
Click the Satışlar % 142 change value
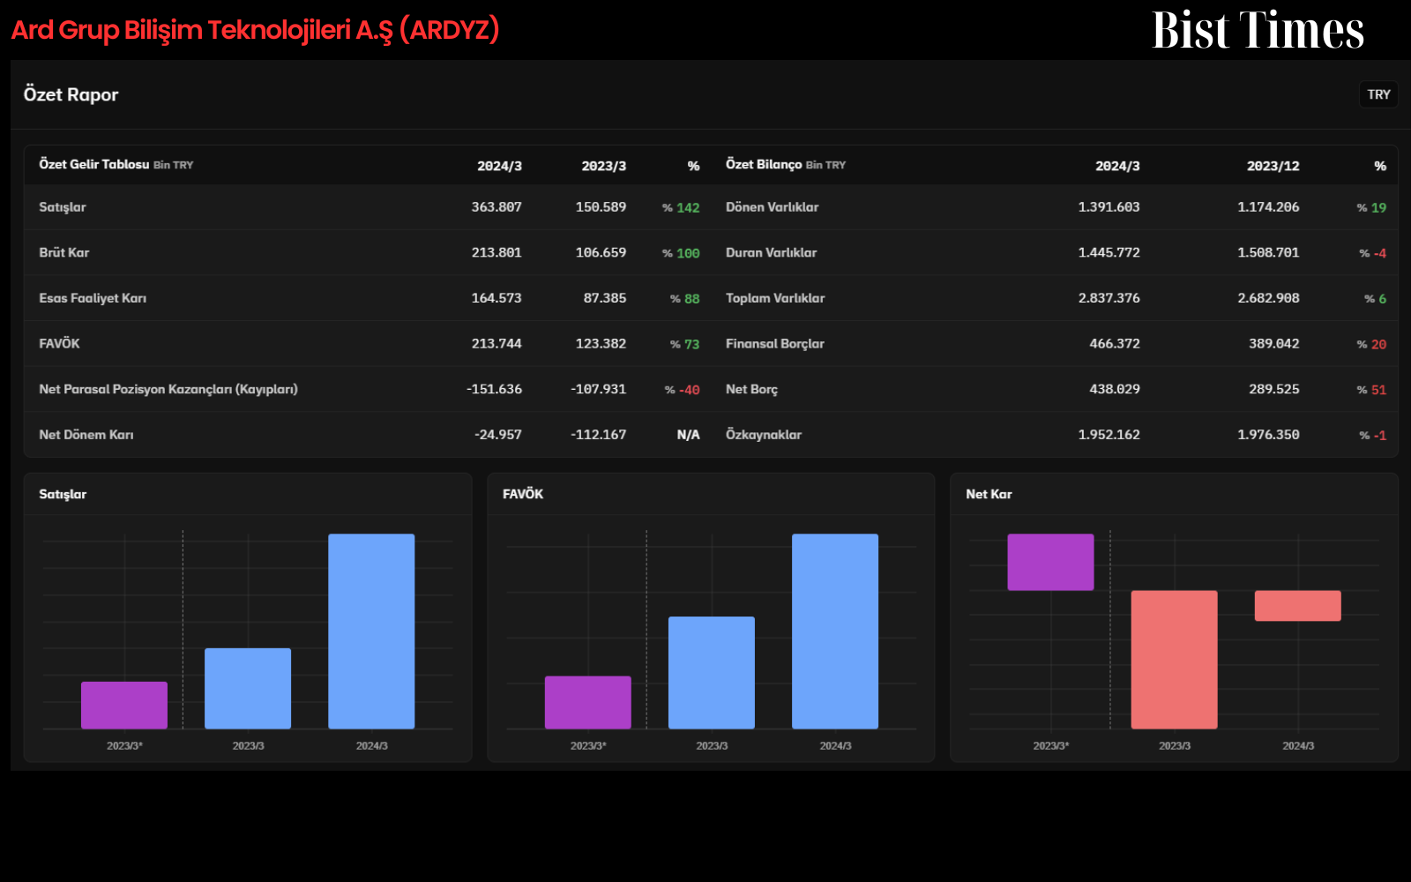click(x=681, y=207)
